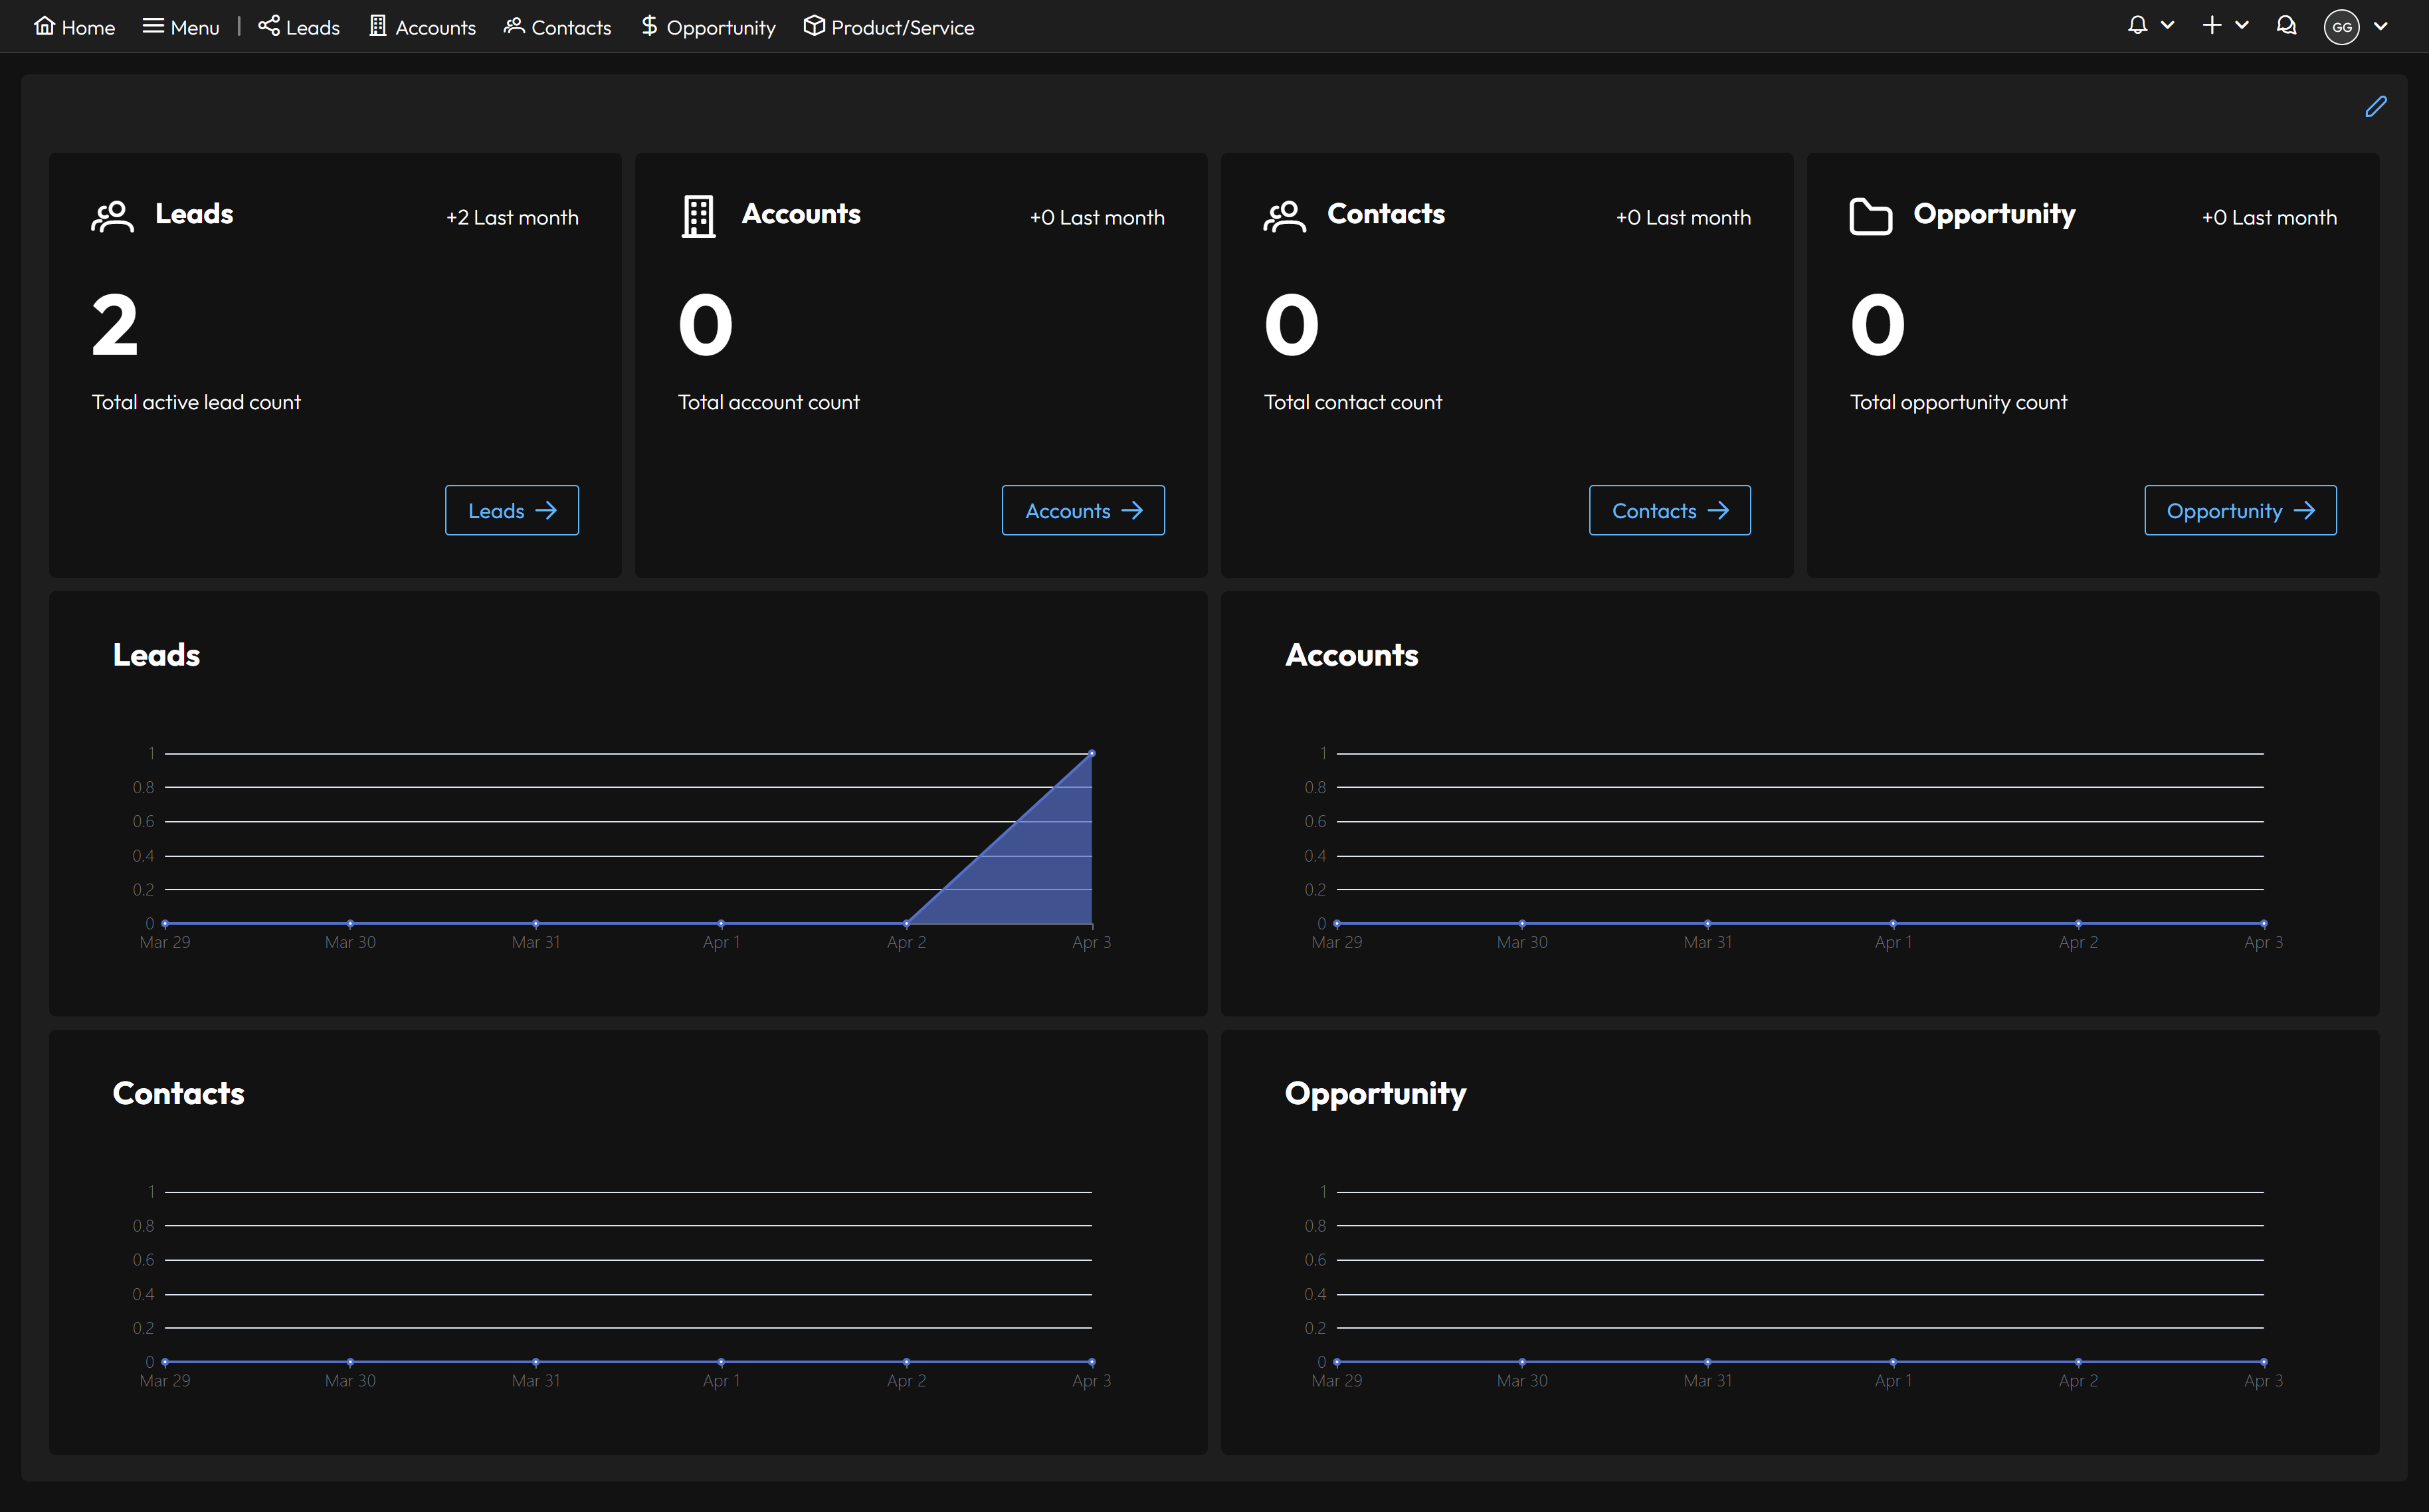The image size is (2429, 1512).
Task: Click the Leads arrow button on the card
Action: coord(512,510)
